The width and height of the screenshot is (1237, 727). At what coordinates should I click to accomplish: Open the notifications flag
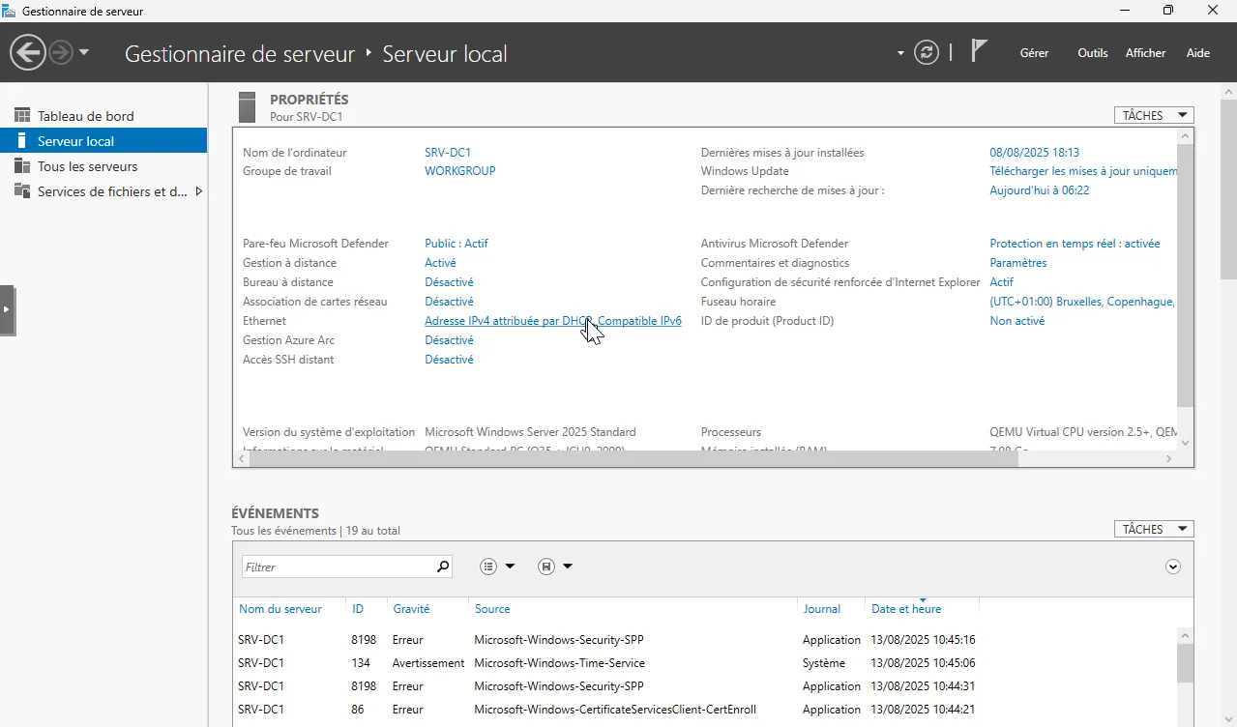[x=979, y=51]
